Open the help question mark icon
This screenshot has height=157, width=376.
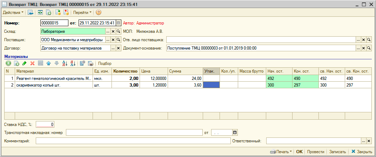click(99, 13)
